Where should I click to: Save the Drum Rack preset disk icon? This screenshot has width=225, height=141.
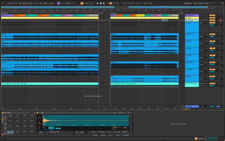point(34,113)
